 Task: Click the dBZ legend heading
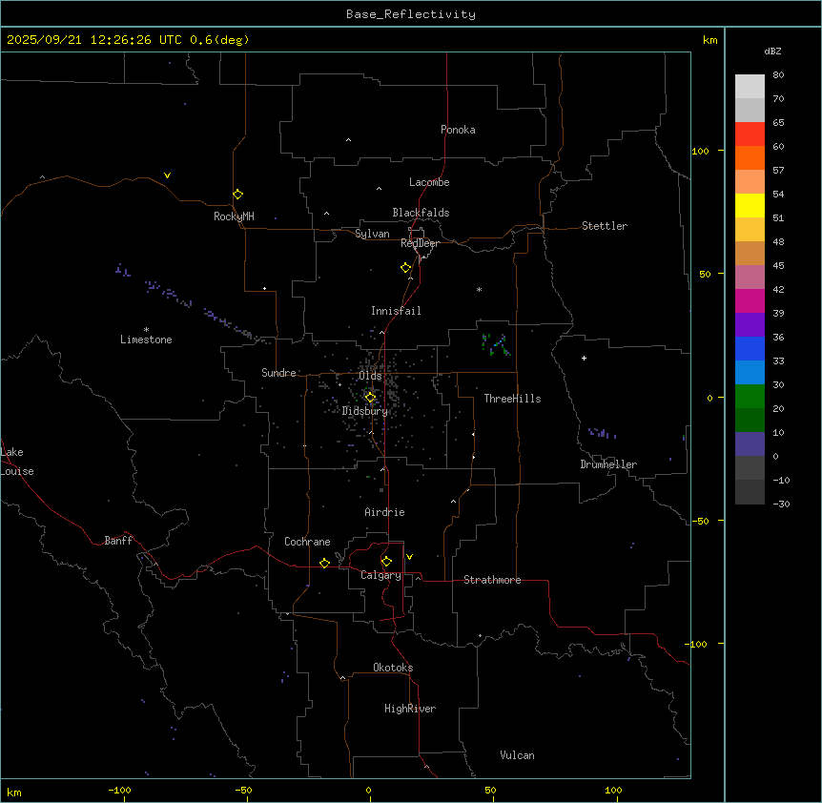point(773,51)
